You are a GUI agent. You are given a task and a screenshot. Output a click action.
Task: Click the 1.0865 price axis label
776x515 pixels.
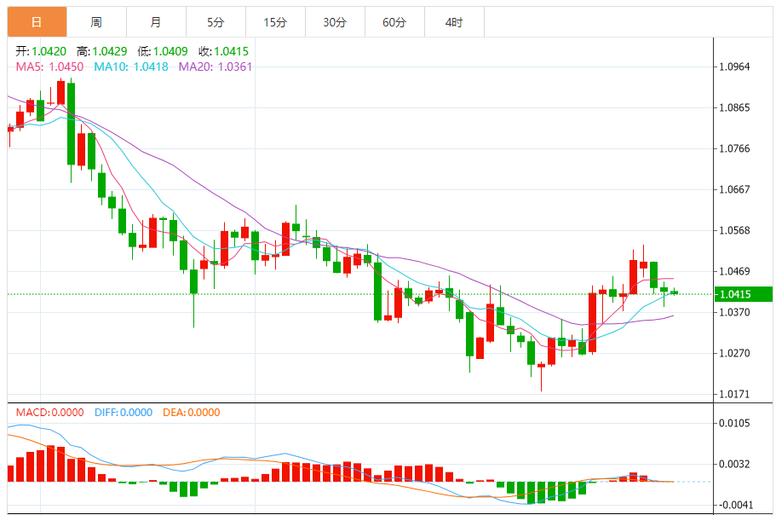pyautogui.click(x=734, y=107)
